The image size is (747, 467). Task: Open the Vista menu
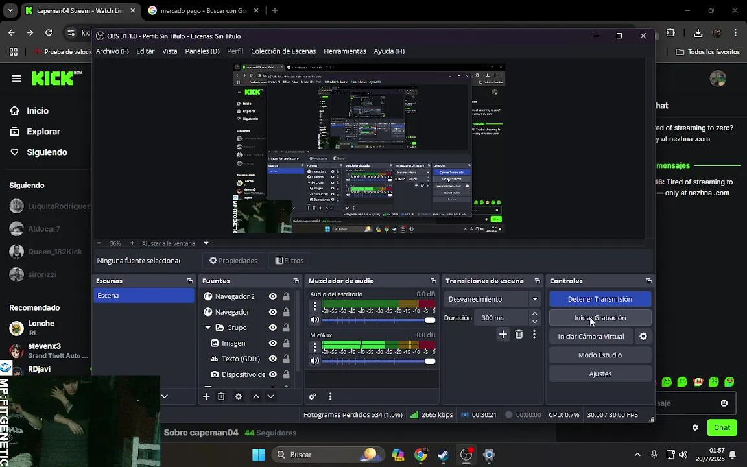coord(170,51)
